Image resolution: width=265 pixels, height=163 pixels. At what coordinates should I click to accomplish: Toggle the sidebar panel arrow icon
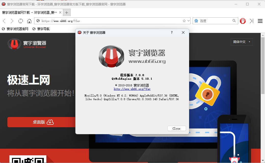click(x=251, y=21)
